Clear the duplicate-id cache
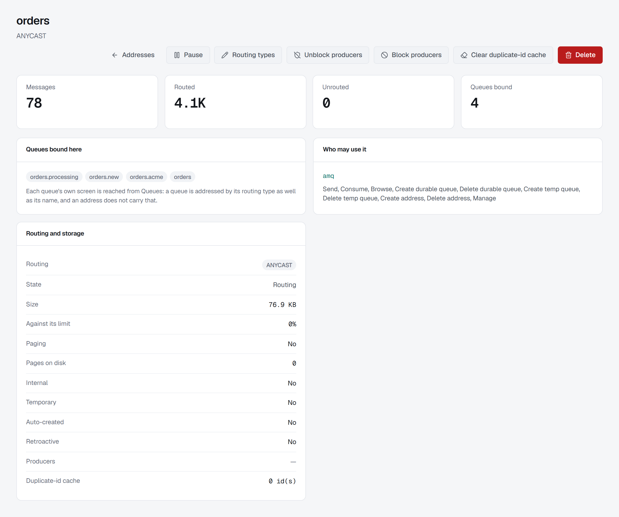The height and width of the screenshot is (517, 619). (x=503, y=55)
